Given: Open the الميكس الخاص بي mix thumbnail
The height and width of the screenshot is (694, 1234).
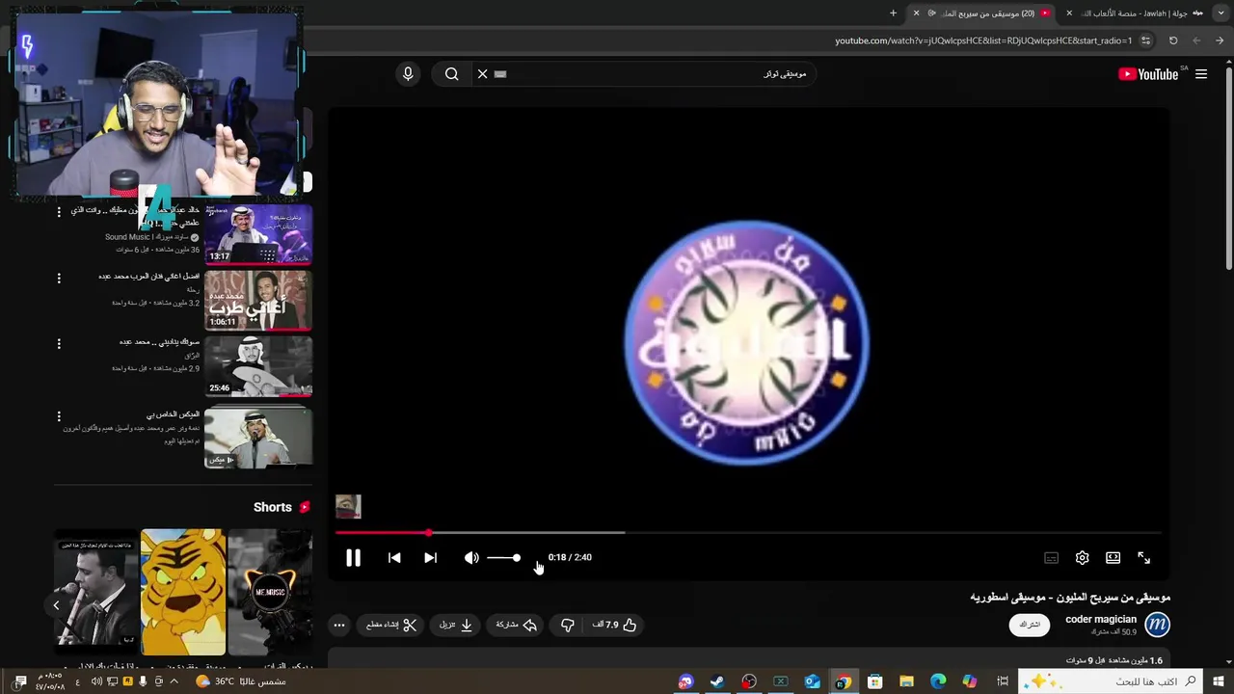Looking at the screenshot, I should (258, 438).
